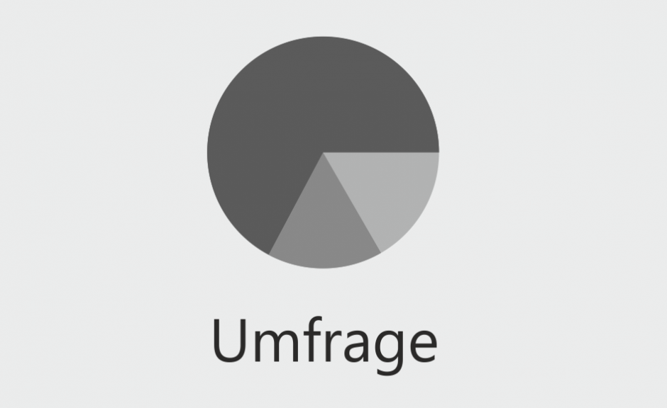Viewport: 667px width, 408px height.
Task: Open the Umfrage text label
Action: (324, 345)
